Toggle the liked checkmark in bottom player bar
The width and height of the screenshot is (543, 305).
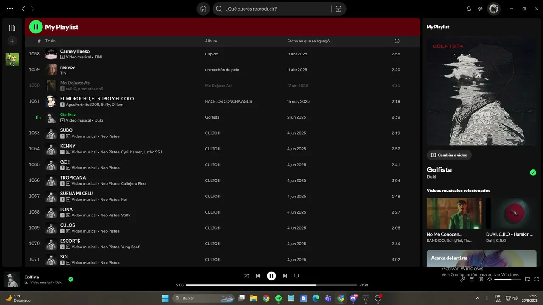click(70, 279)
